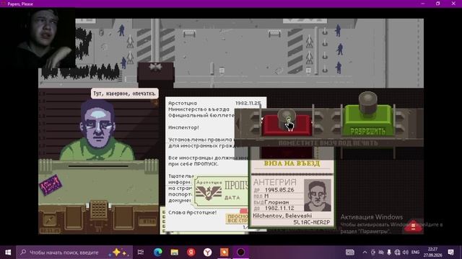This screenshot has width=462, height=259.
Task: Click the intercom speaker grille
Action: [x=98, y=209]
